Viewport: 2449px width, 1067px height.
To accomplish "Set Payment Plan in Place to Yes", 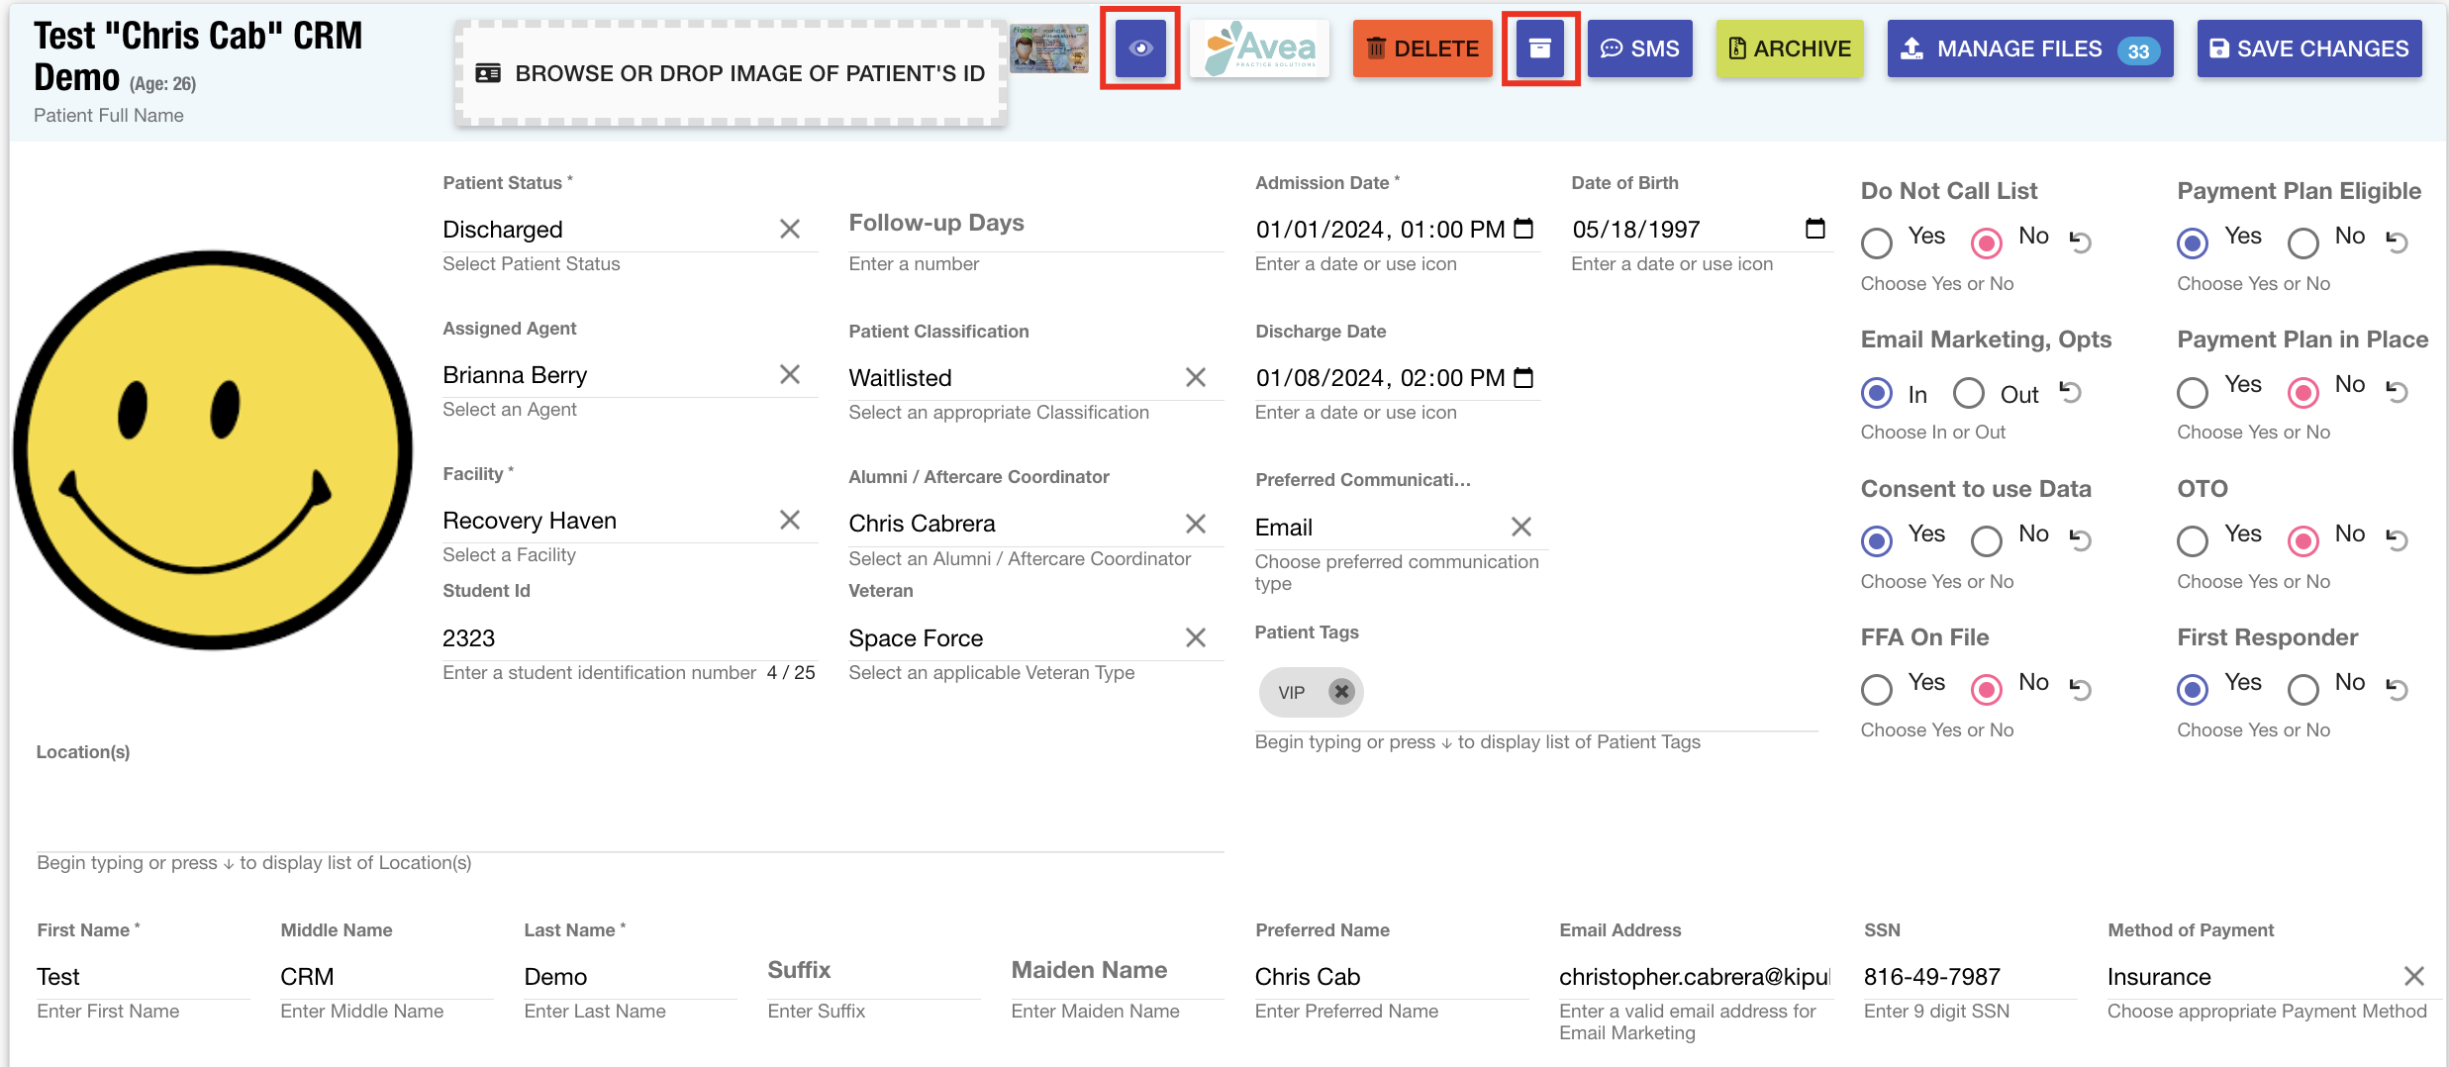I will click(x=2193, y=393).
